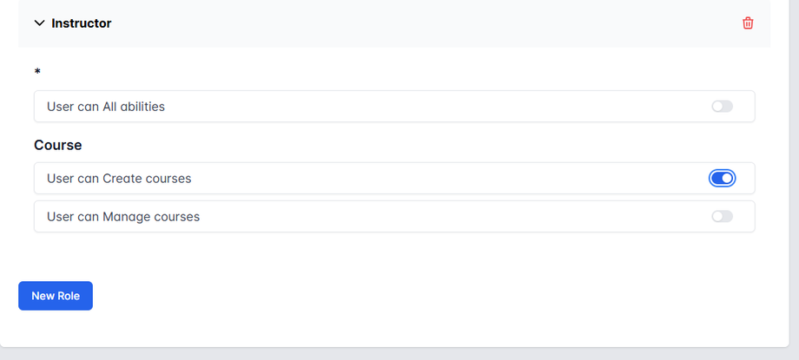The width and height of the screenshot is (799, 360).
Task: Click blank middle of All abilities row
Action: coord(434,107)
